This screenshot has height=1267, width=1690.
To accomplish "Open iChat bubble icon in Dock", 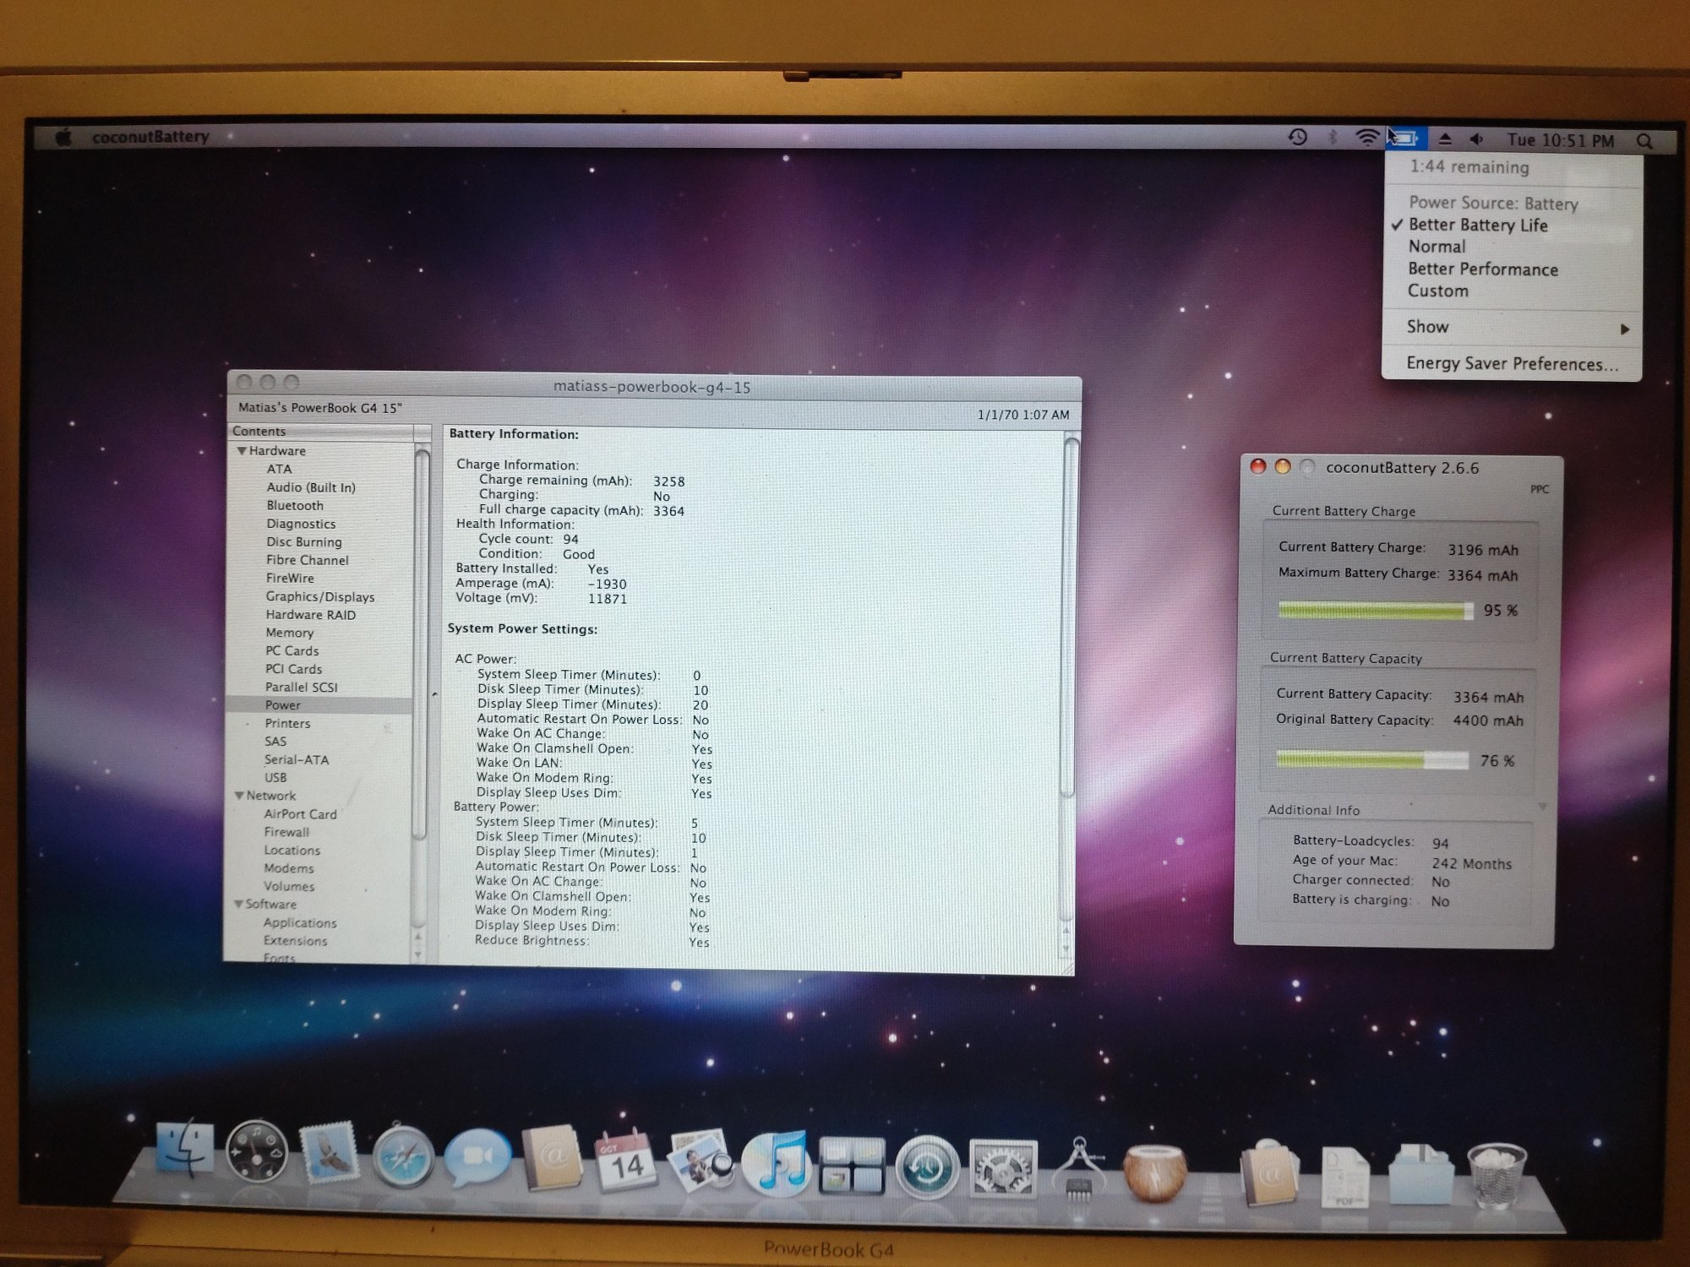I will (477, 1157).
